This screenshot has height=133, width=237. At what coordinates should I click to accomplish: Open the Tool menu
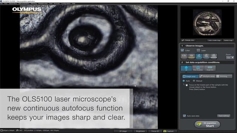point(51,3)
